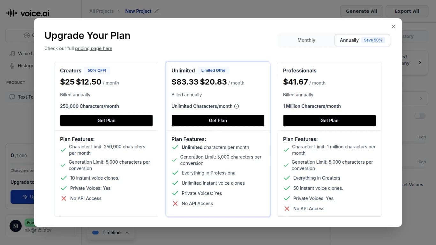The width and height of the screenshot is (436, 245).
Task: Click the Professionals plan title
Action: 300,71
